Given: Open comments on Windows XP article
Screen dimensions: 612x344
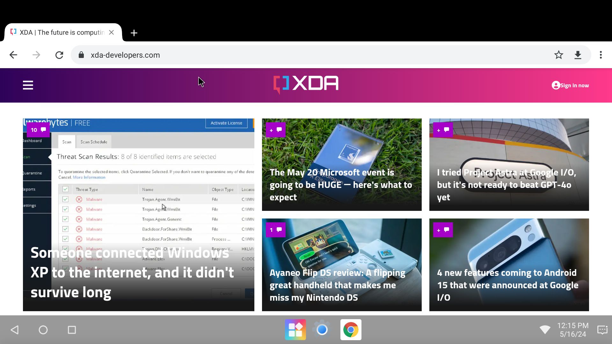Looking at the screenshot, I should pos(38,130).
